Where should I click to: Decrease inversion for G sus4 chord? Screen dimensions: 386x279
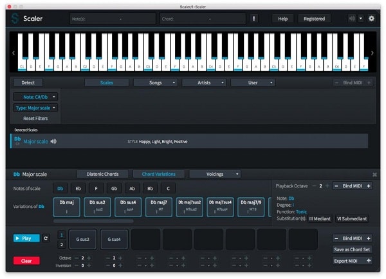[108, 265]
